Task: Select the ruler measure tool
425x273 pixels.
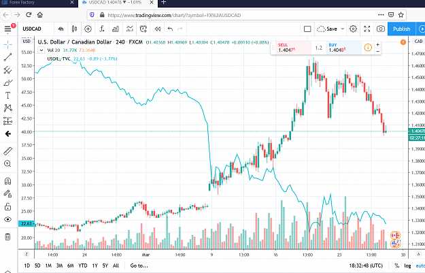Action: click(x=8, y=151)
